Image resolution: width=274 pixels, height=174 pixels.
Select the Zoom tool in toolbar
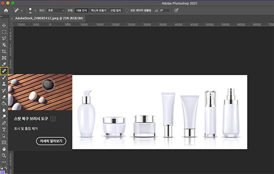[x=4, y=155]
